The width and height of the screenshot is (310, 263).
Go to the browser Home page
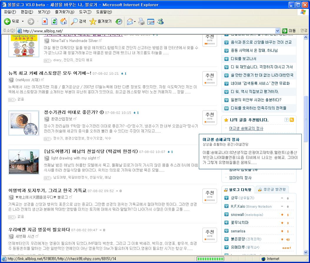tap(63, 21)
